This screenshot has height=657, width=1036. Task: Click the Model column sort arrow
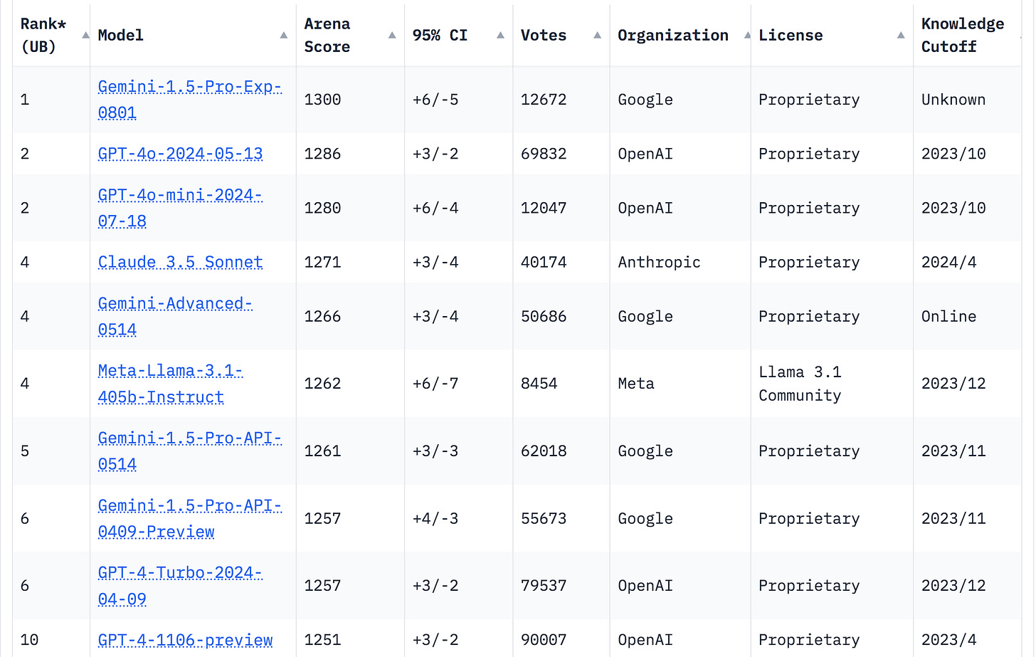[284, 34]
